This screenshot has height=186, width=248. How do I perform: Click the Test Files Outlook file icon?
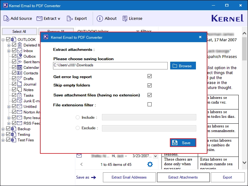[x=14, y=140]
